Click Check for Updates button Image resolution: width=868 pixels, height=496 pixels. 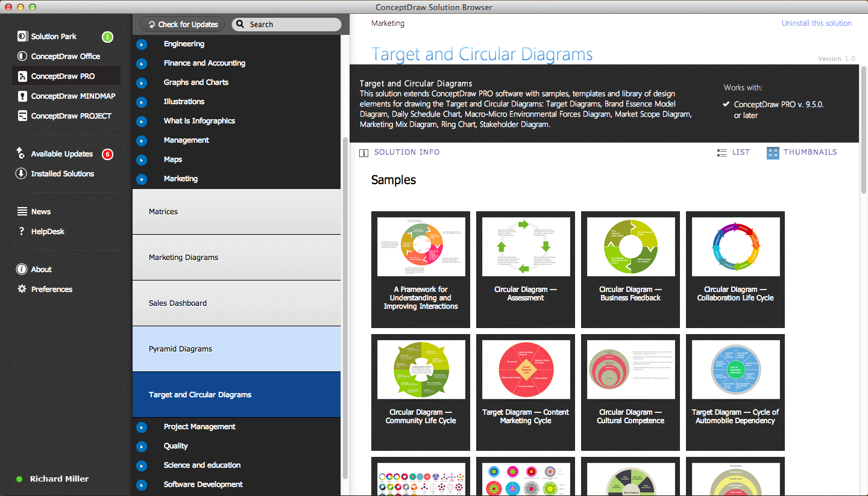click(183, 24)
